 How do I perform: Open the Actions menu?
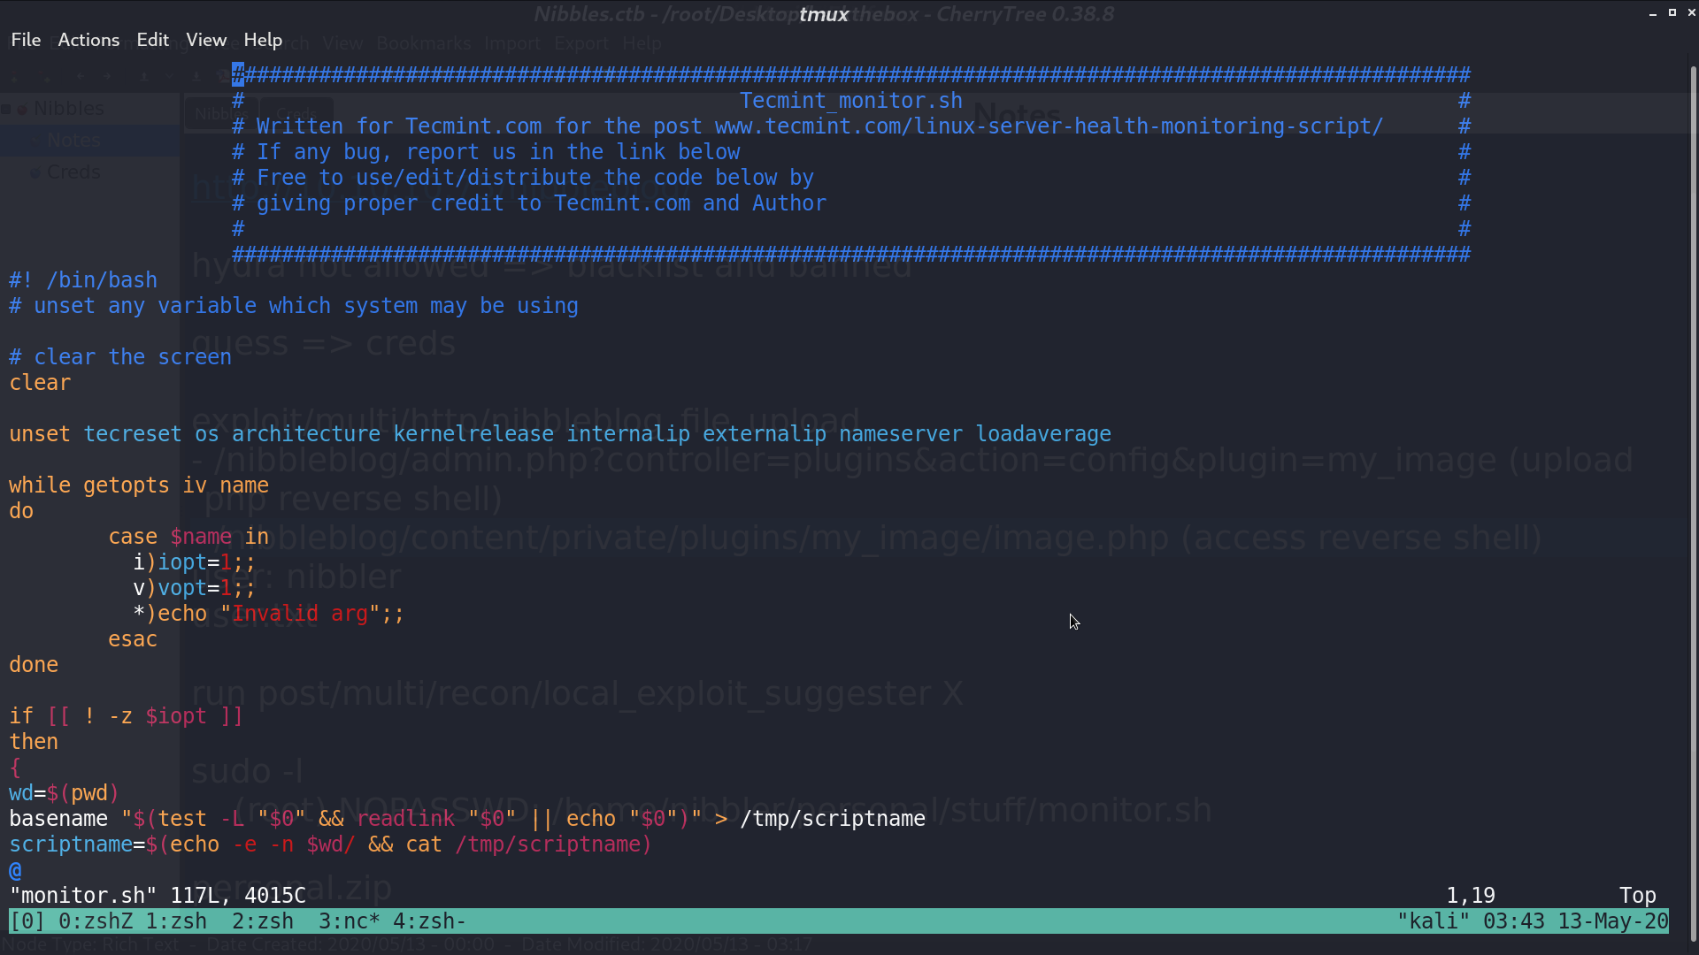pyautogui.click(x=88, y=40)
